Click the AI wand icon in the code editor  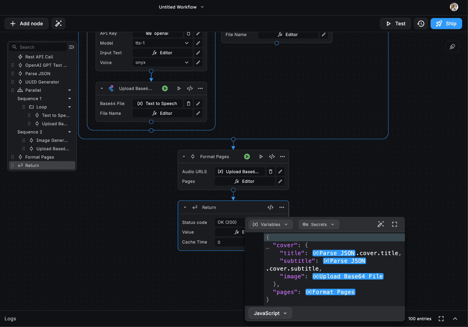click(381, 224)
